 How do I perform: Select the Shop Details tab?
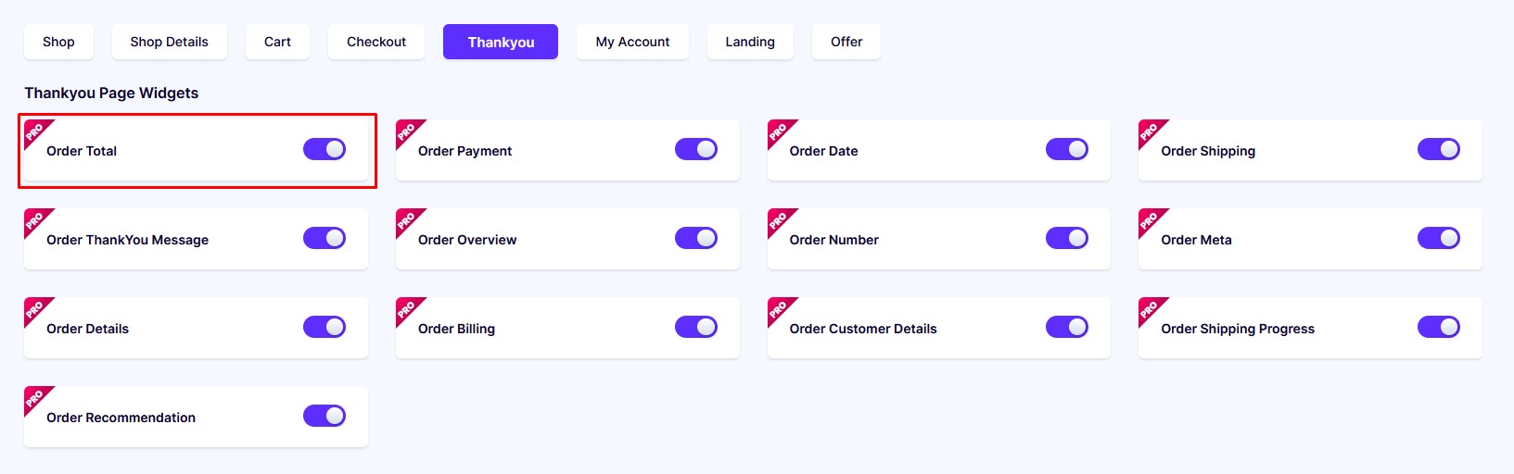click(x=170, y=42)
